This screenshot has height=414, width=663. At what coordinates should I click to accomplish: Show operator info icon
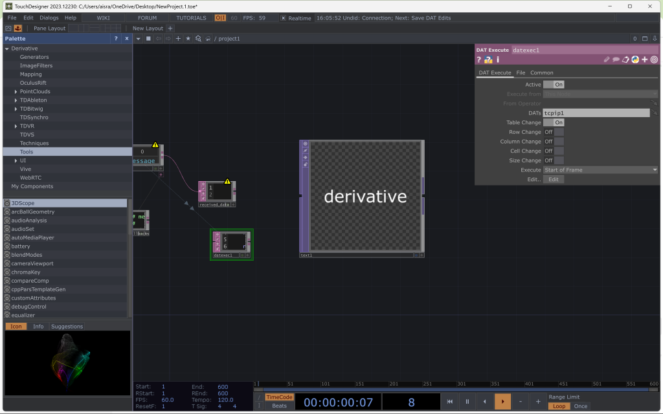click(498, 60)
